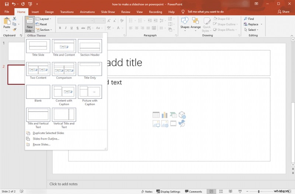This screenshot has height=194, width=295.
Task: Click the Reset slide button
Action: click(41, 24)
